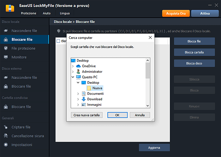Screen dimensions: 221x157
Task: Open the Protezione menu
Action: tap(28, 13)
